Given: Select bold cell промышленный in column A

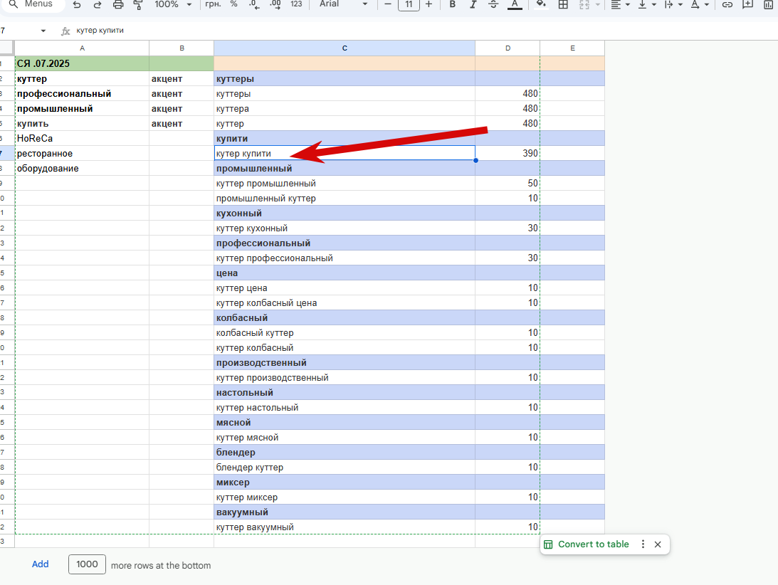Looking at the screenshot, I should pyautogui.click(x=82, y=109).
